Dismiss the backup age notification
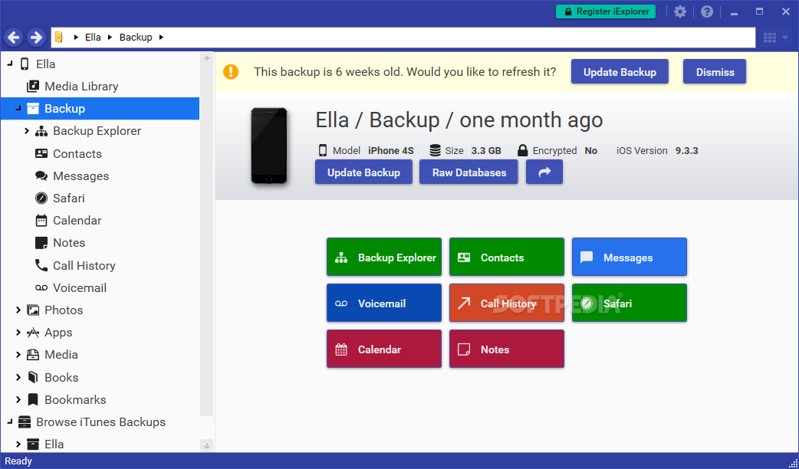The height and width of the screenshot is (469, 799). point(715,72)
